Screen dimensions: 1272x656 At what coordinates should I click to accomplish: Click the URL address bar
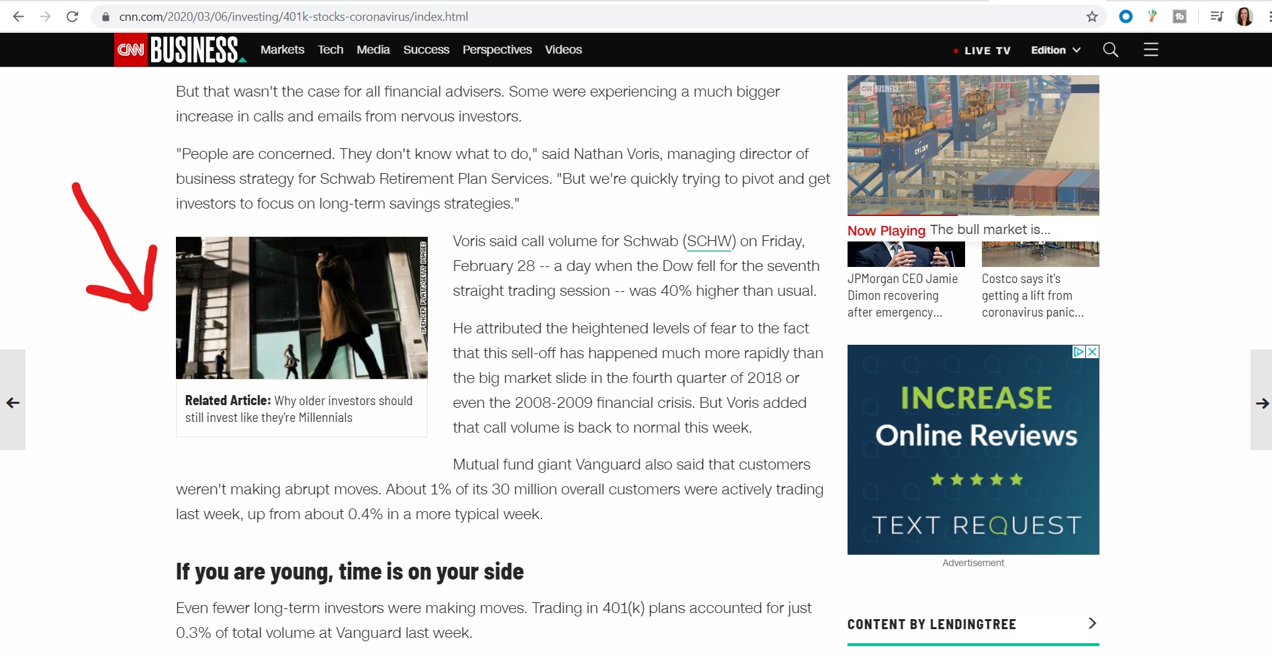pyautogui.click(x=598, y=17)
